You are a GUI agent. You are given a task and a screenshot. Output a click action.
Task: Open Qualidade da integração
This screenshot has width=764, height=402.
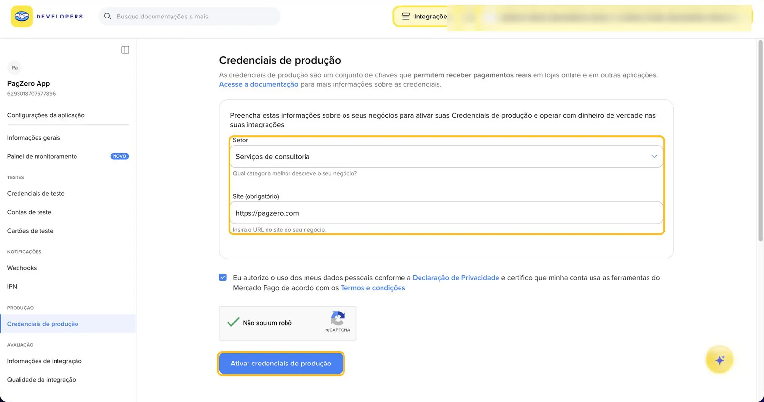click(41, 380)
